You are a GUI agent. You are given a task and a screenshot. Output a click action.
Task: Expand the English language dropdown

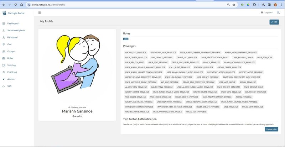point(267,12)
